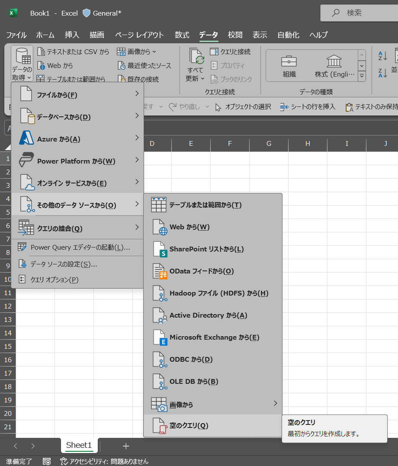Choose SharePoint リストから(L)
Screen dimensions: 398x466
[x=213, y=249]
